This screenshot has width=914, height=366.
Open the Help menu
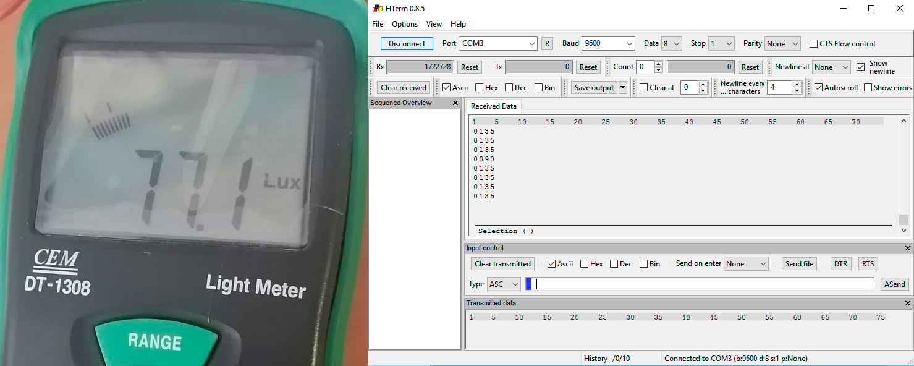coord(458,24)
